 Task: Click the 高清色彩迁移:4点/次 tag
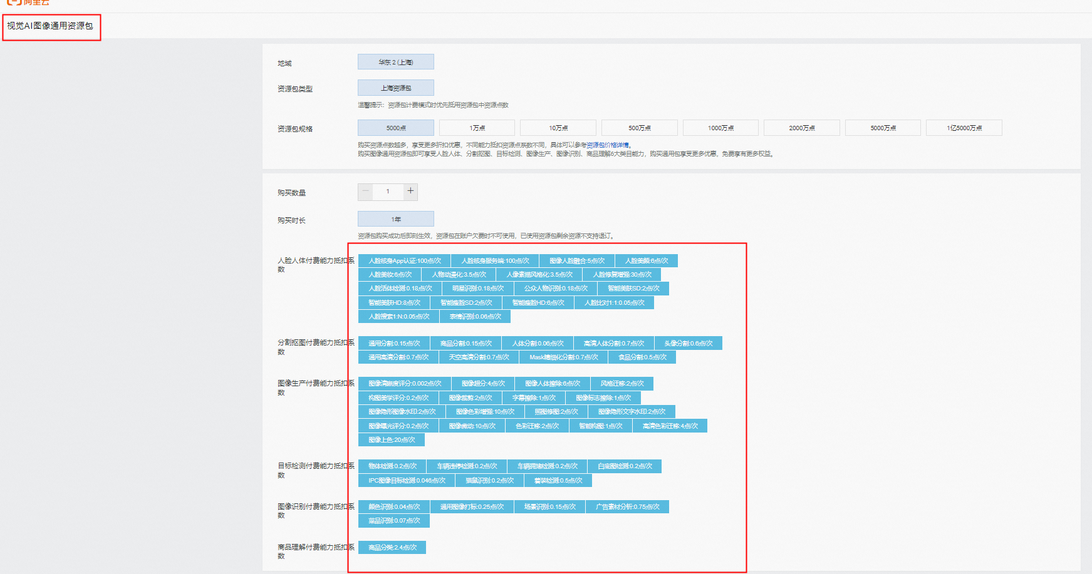pyautogui.click(x=670, y=426)
